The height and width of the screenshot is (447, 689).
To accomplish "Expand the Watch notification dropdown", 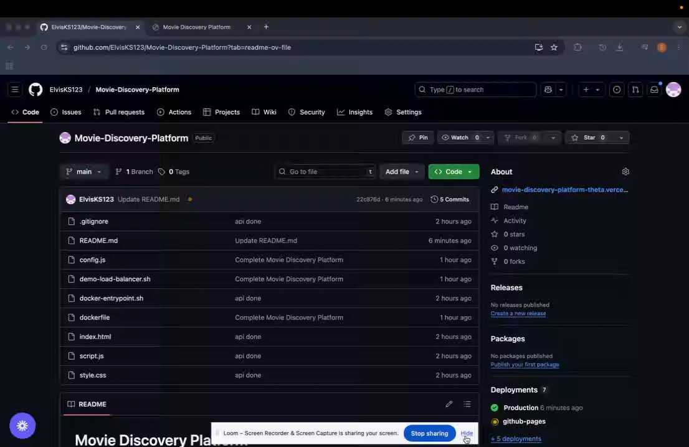I will pos(488,138).
